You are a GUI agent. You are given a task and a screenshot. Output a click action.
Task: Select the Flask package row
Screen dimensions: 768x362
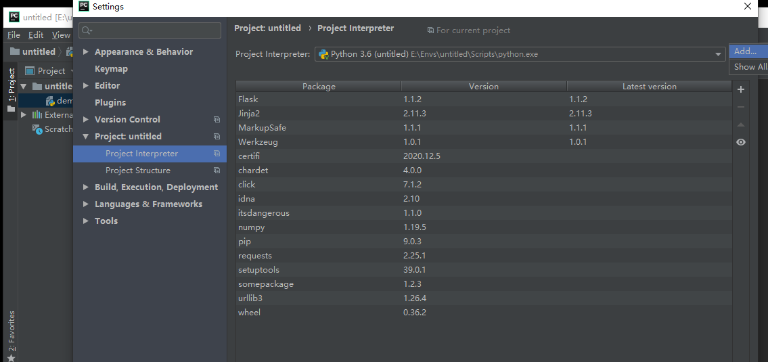[484, 99]
